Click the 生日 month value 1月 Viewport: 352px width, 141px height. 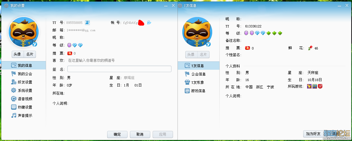click(x=126, y=85)
